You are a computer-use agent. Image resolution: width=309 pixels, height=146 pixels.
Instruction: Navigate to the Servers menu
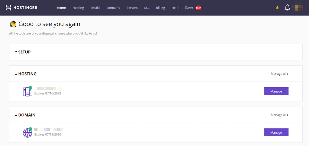click(x=132, y=8)
